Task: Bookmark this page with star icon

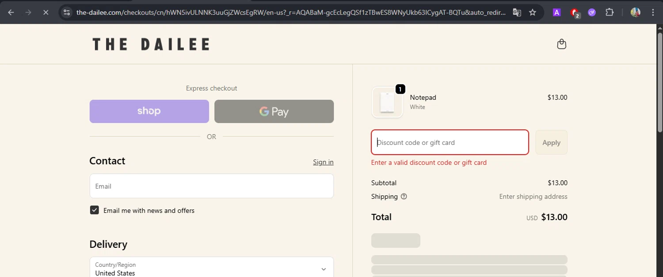Action: 533,12
